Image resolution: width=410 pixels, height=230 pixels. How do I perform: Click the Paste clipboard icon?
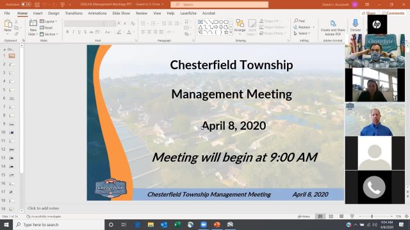click(x=8, y=24)
